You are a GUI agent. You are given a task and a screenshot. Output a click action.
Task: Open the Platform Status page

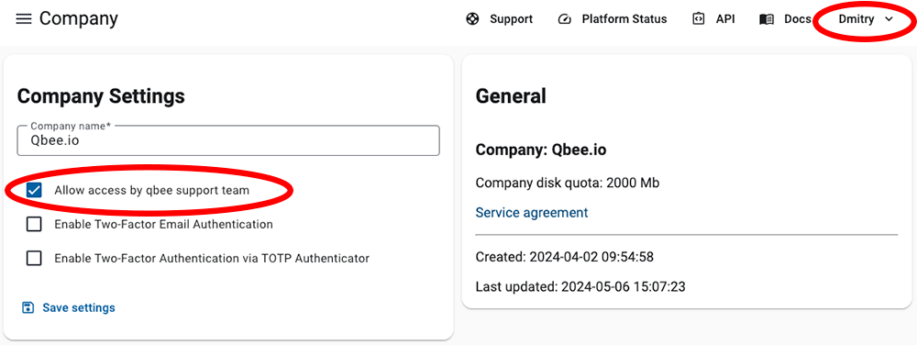pos(613,19)
